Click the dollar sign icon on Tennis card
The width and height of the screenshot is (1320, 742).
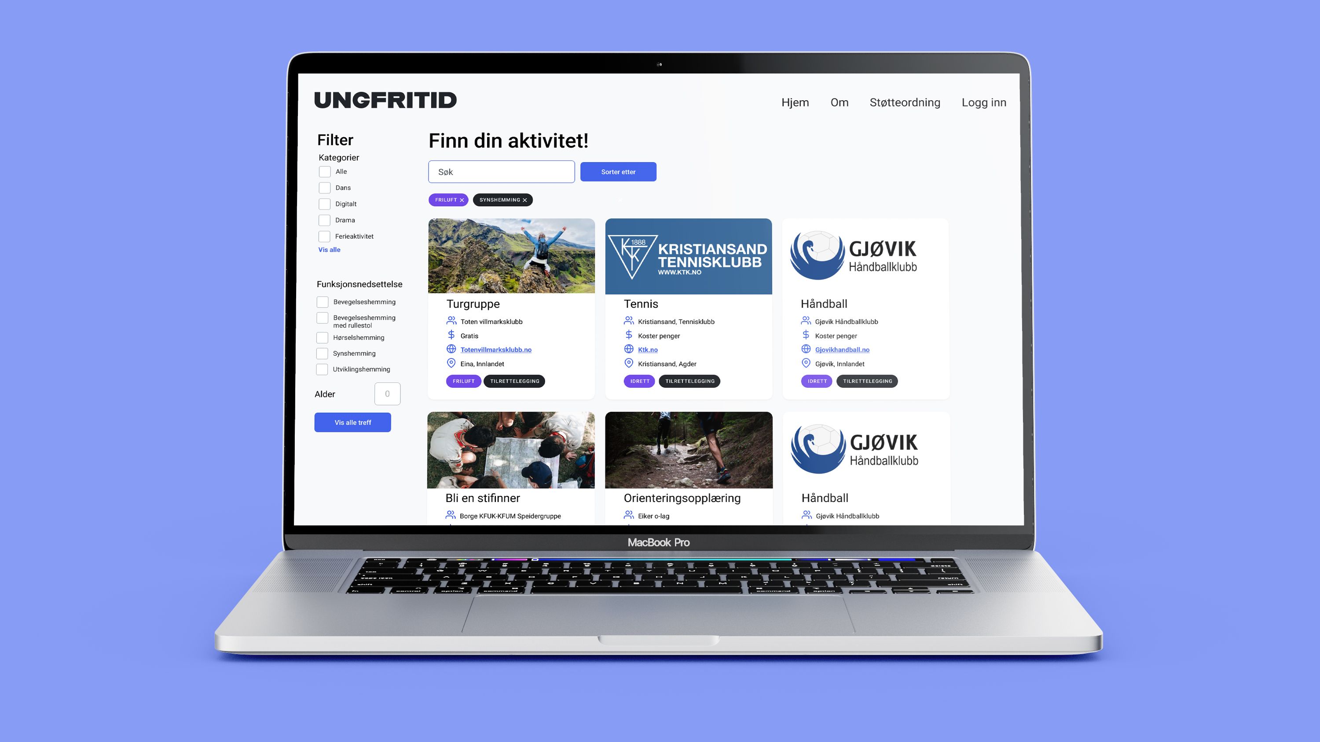[x=628, y=335]
